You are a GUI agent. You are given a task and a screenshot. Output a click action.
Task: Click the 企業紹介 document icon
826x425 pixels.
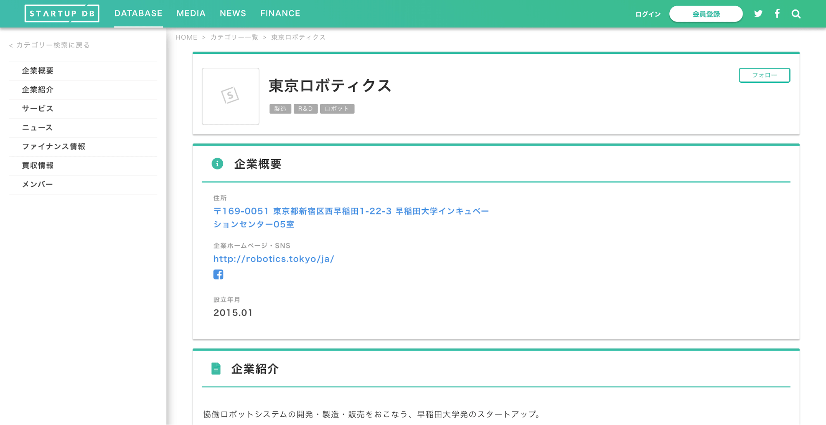coord(216,368)
